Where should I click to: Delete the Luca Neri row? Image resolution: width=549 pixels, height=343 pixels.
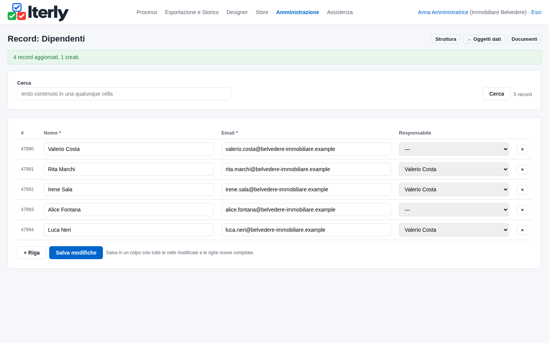tap(522, 230)
